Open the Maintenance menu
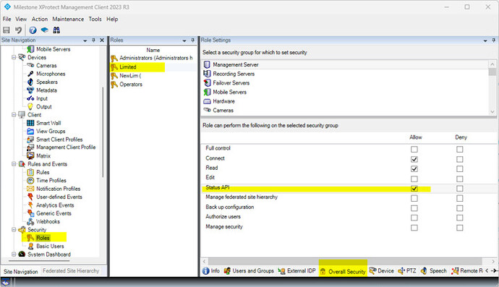 coord(68,19)
